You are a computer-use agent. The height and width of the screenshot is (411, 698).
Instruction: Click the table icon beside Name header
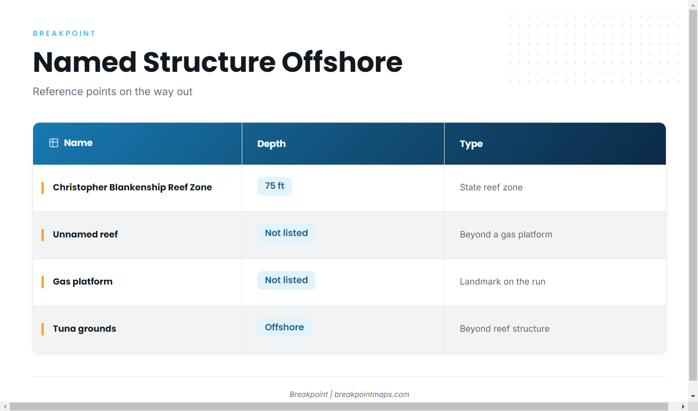click(54, 143)
